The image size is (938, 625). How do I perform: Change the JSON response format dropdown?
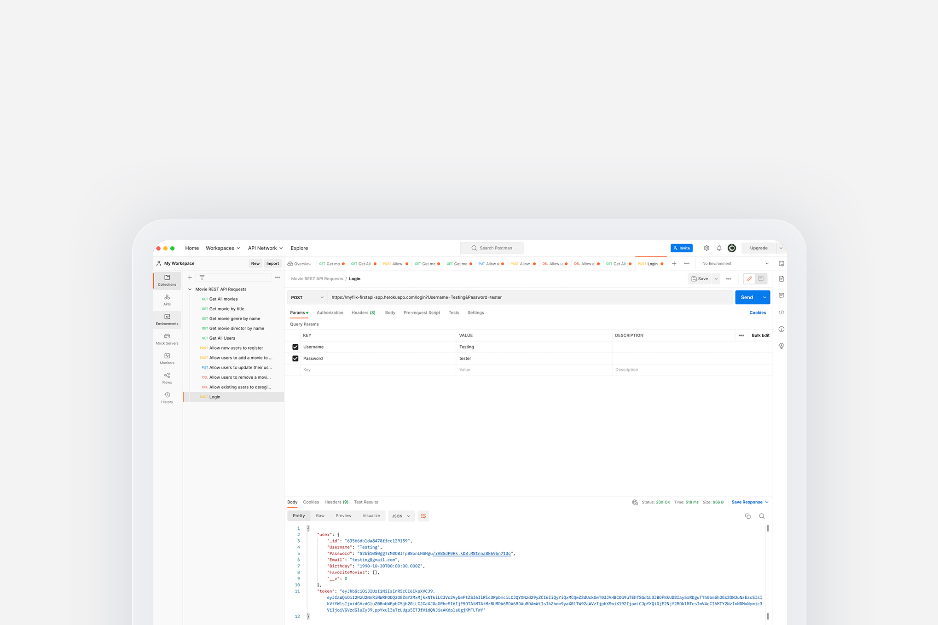(401, 516)
